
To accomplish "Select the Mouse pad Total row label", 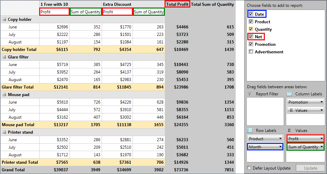I will tap(18, 125).
